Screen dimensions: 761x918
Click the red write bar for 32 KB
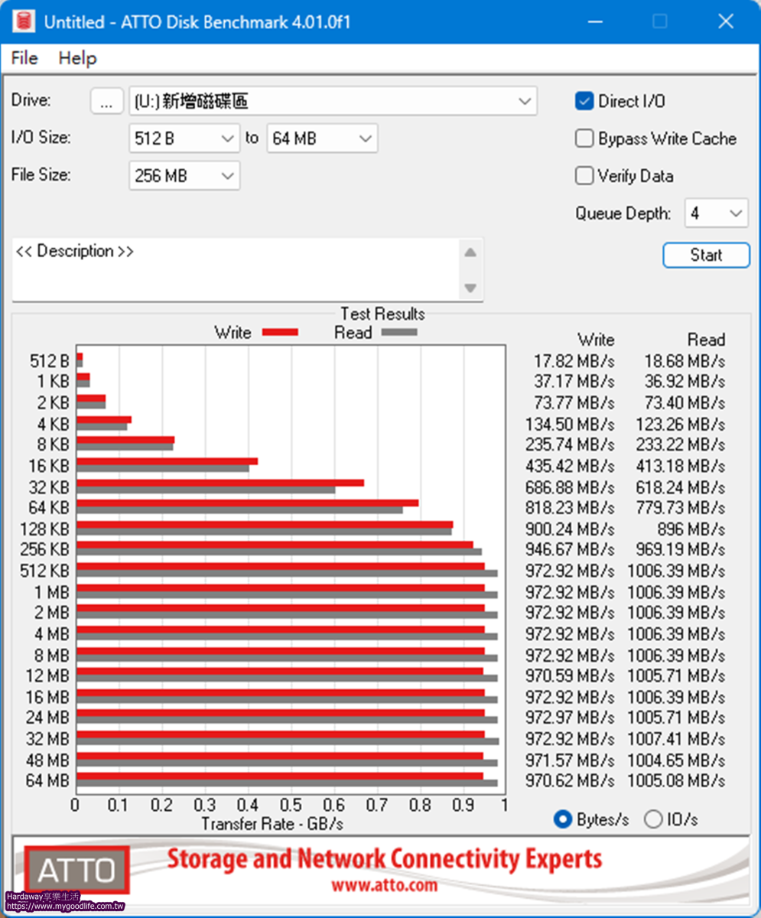tap(220, 483)
